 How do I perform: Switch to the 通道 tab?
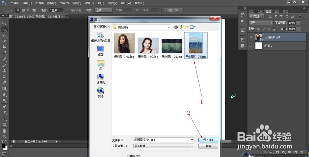pos(277,11)
